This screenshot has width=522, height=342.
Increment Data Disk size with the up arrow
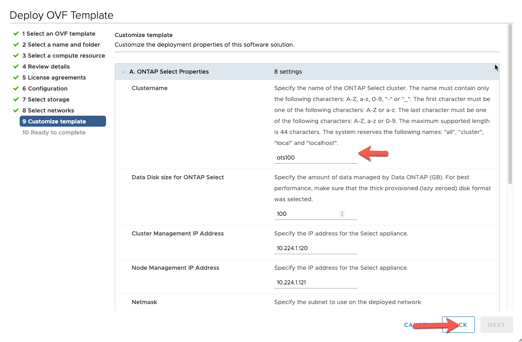coord(341,212)
